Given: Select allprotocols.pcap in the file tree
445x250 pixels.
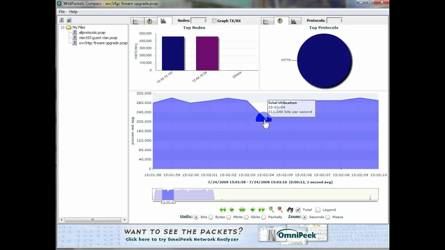Looking at the screenshot, I should click(x=92, y=33).
